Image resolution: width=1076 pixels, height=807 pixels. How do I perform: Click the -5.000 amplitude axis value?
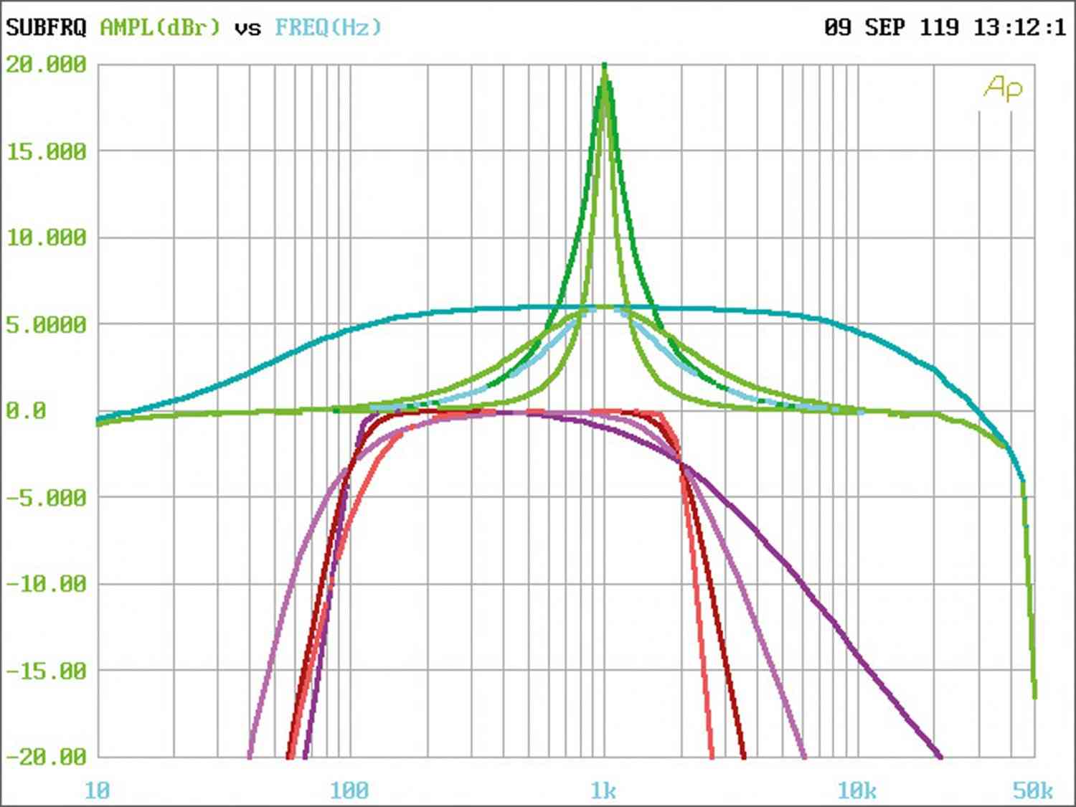pyautogui.click(x=46, y=497)
